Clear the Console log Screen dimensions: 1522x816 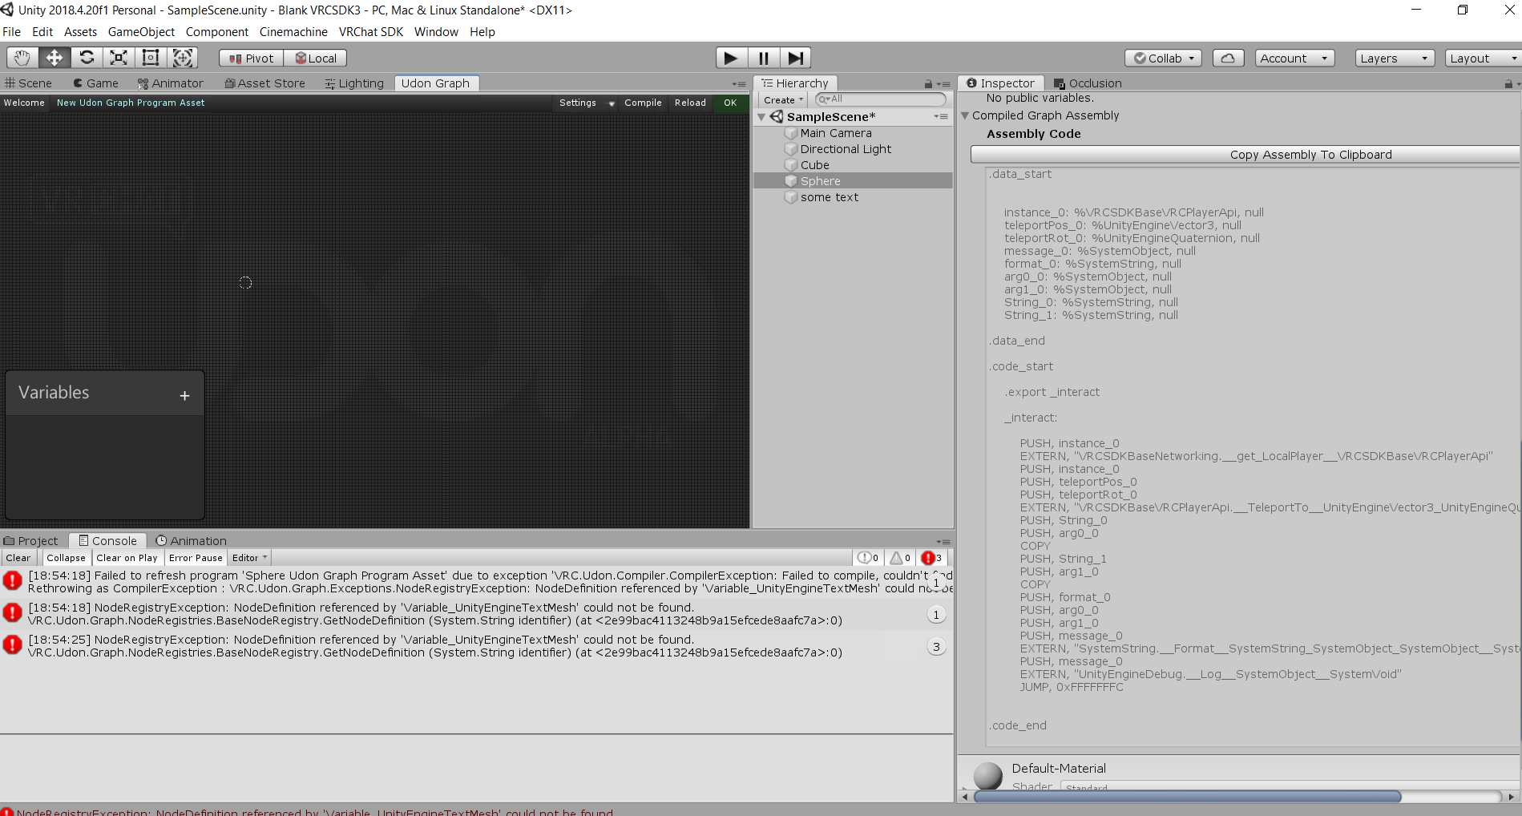point(18,558)
